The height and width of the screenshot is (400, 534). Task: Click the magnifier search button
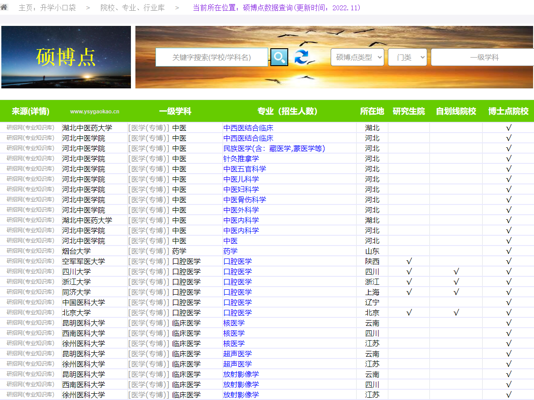click(279, 57)
